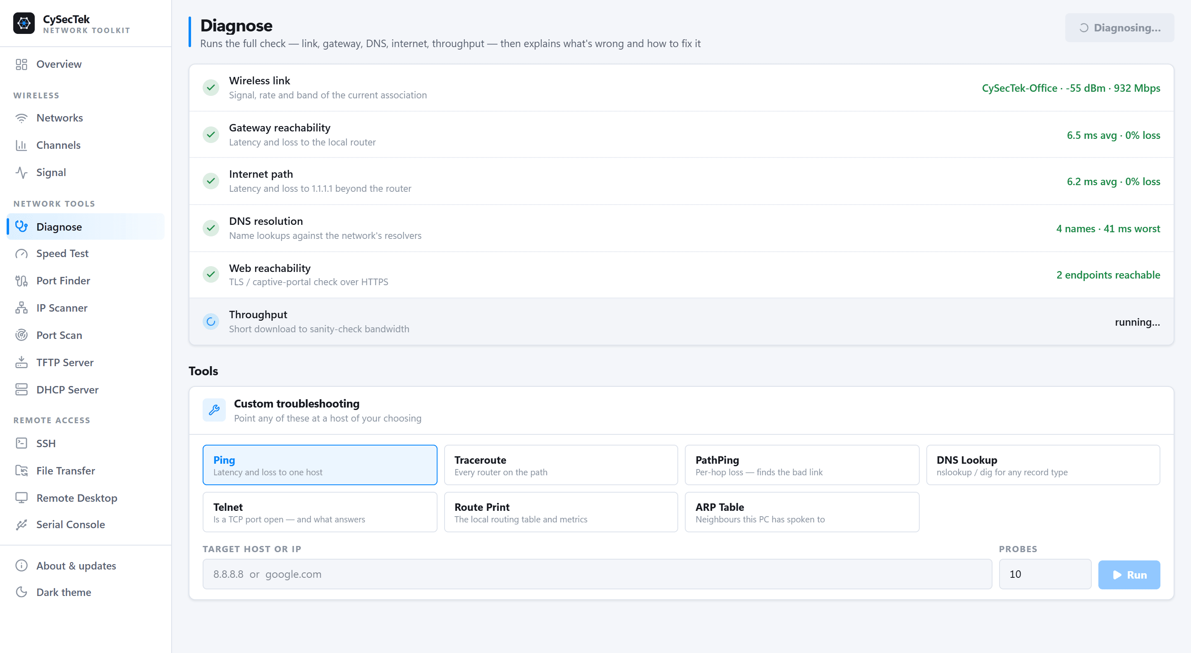Screen dimensions: 1191x653
Task: Click the Serial Console plug icon
Action: 21,524
